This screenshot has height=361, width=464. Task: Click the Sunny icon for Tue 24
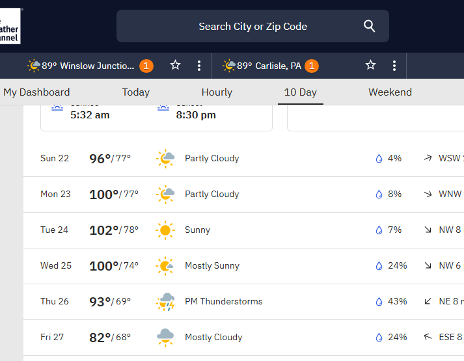(x=165, y=230)
